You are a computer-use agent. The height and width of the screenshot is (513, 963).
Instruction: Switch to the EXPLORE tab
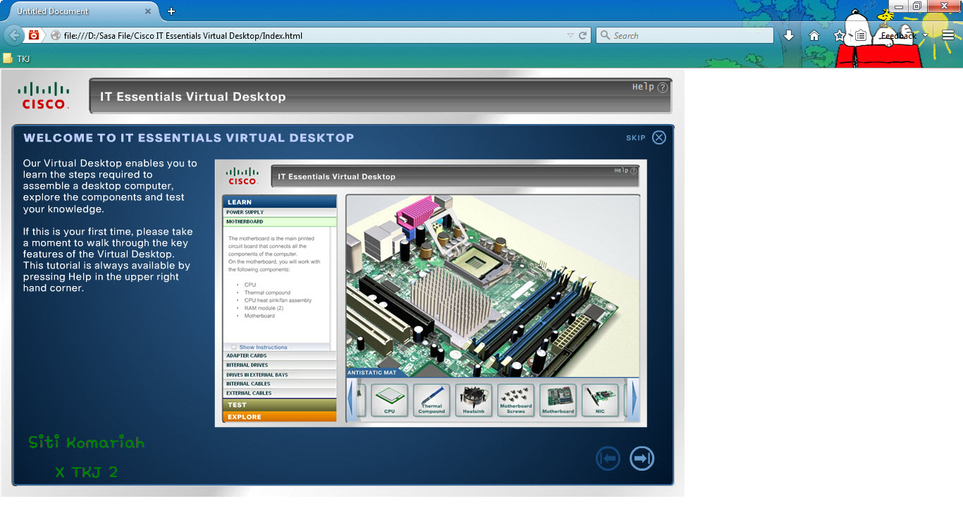(x=279, y=416)
